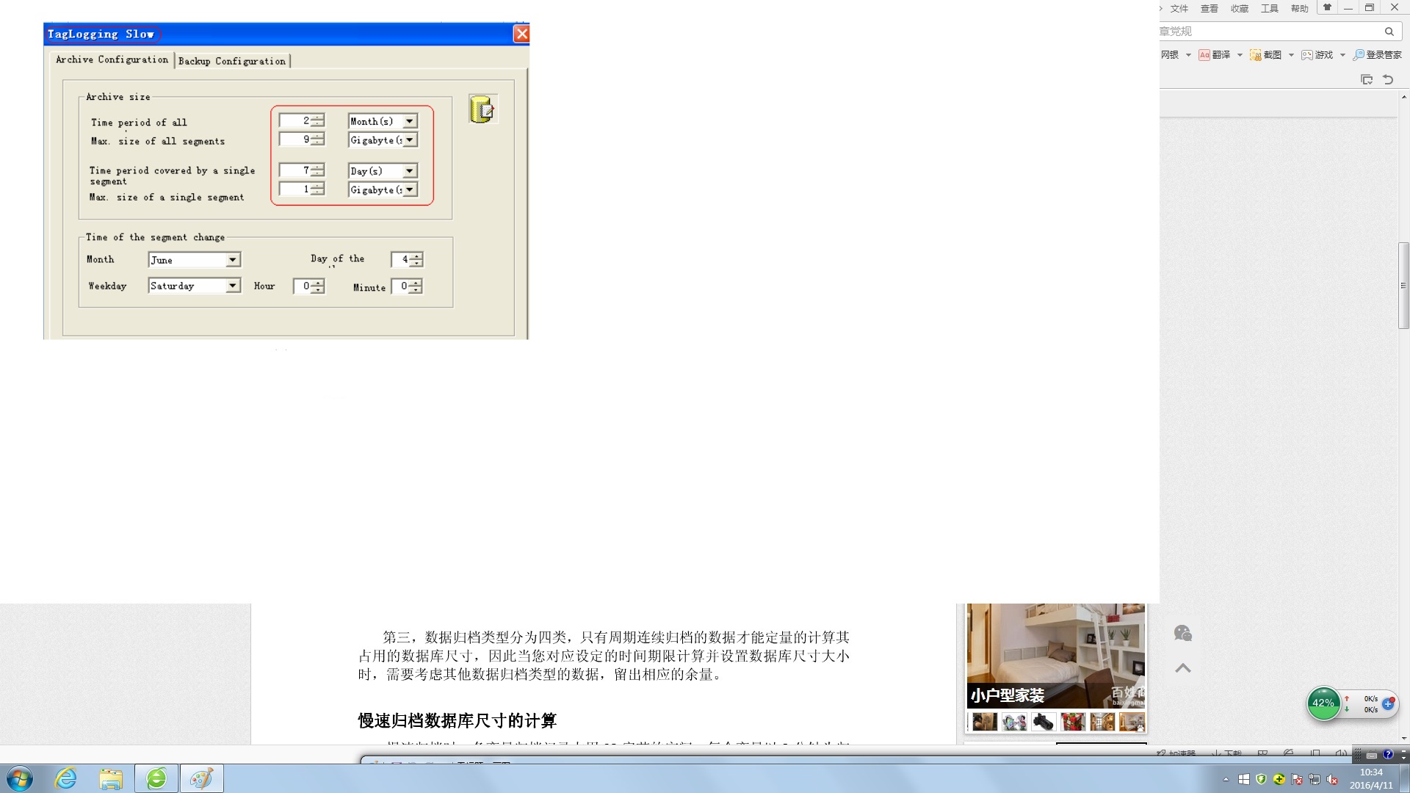The width and height of the screenshot is (1410, 793).
Task: Open Internet Explorer from the taskbar
Action: (x=66, y=778)
